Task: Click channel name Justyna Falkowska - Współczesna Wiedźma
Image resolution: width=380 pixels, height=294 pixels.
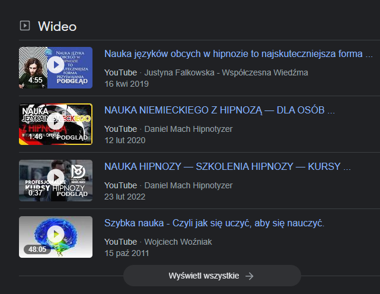Action: (226, 72)
